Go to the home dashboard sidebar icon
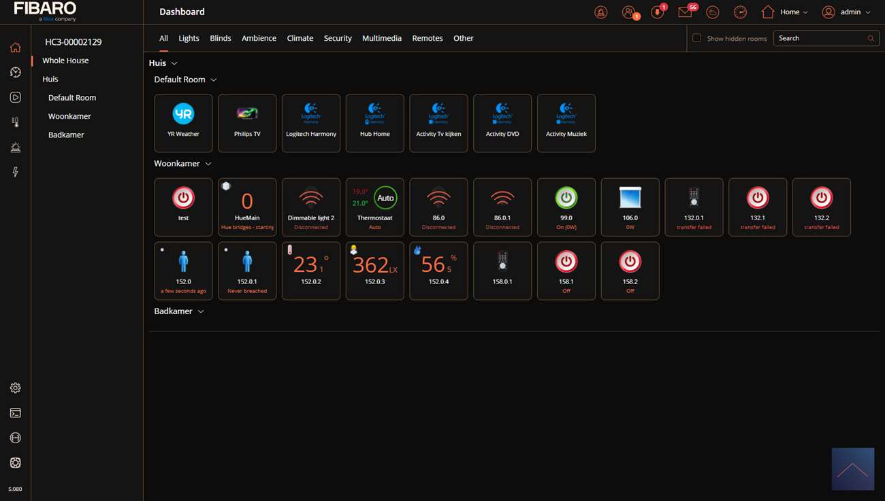The width and height of the screenshot is (885, 501). (x=16, y=48)
